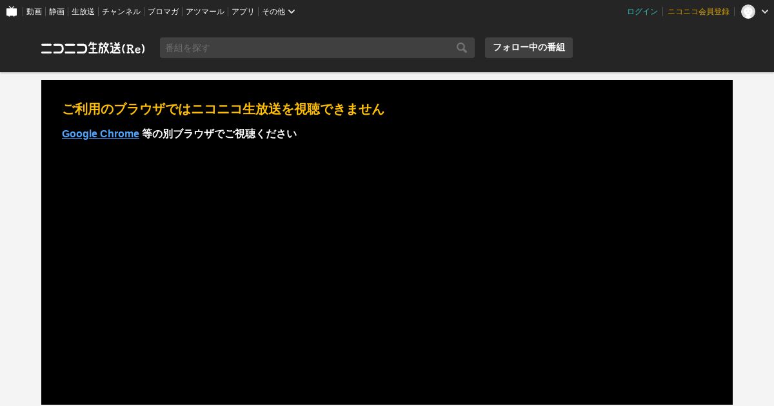Image resolution: width=774 pixels, height=406 pixels.
Task: Expand the user account chevron
Action: tap(765, 12)
